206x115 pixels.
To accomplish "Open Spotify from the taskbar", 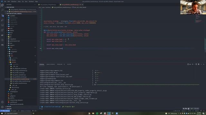I will click(97, 113).
